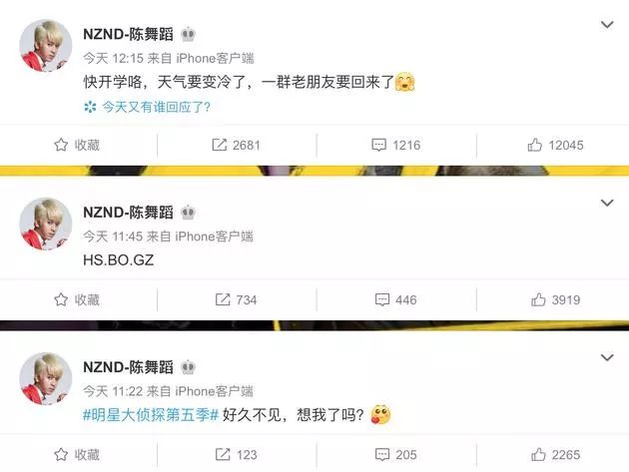
Task: Like the post with 12045 likes
Action: (x=555, y=145)
